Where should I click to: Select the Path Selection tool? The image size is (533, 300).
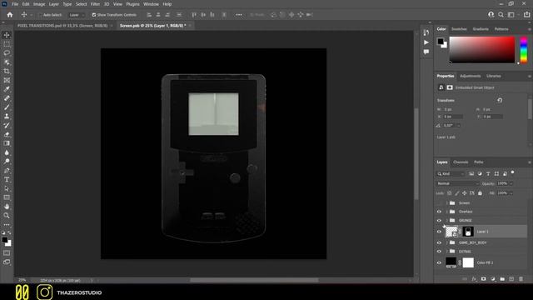pos(7,188)
